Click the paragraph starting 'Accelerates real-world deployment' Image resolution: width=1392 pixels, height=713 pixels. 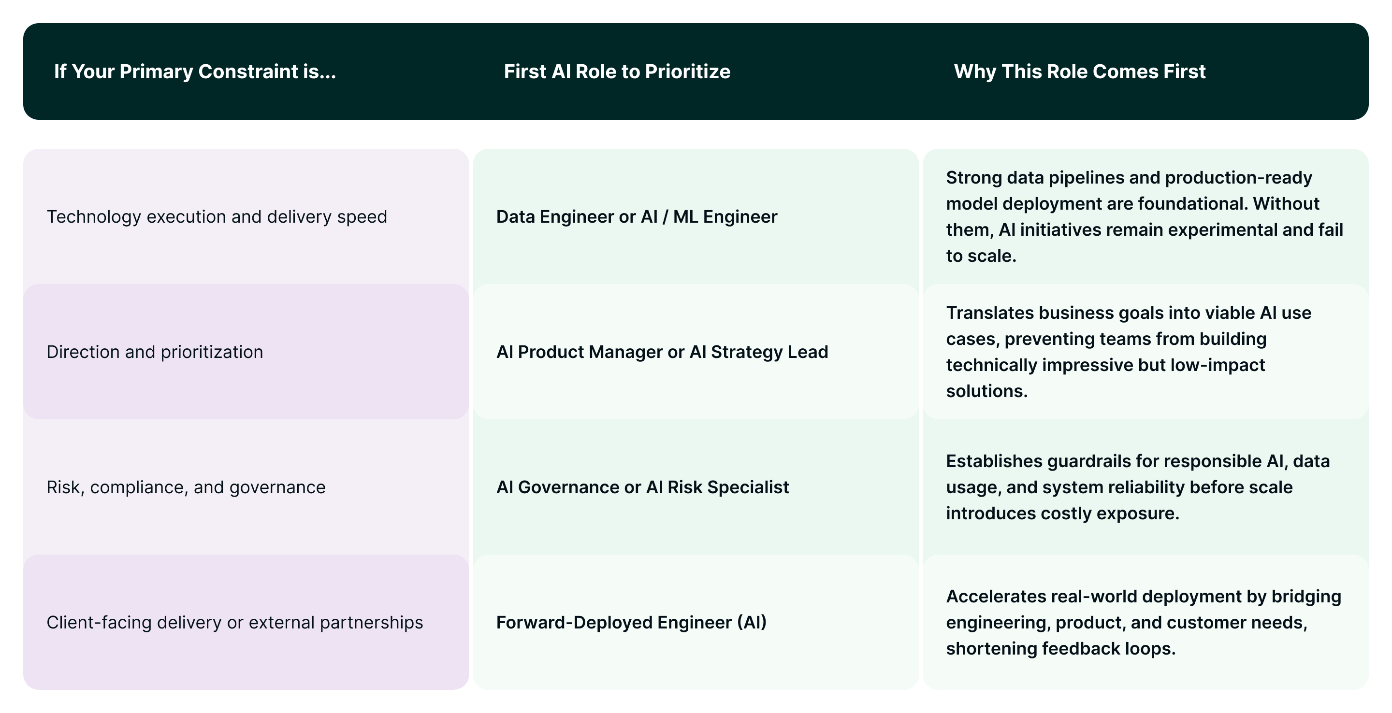1144,622
